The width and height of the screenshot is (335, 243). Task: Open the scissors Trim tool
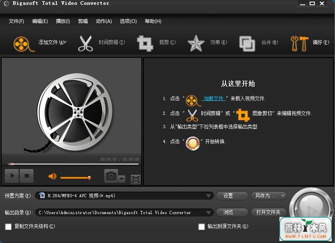[85, 43]
